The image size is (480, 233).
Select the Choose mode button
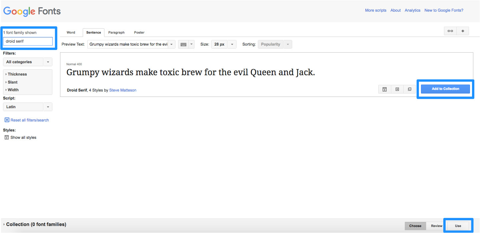pyautogui.click(x=415, y=226)
